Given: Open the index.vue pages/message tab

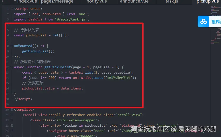Looking at the screenshot, I should [x=45, y=2].
